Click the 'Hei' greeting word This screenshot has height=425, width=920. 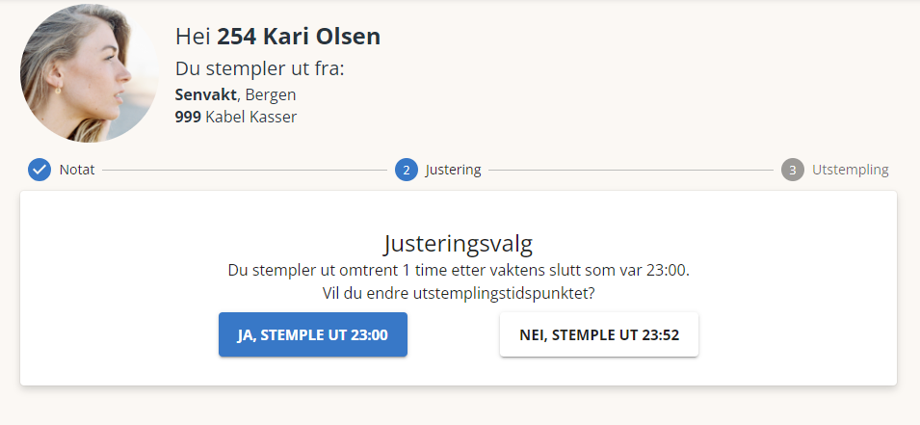coord(193,37)
